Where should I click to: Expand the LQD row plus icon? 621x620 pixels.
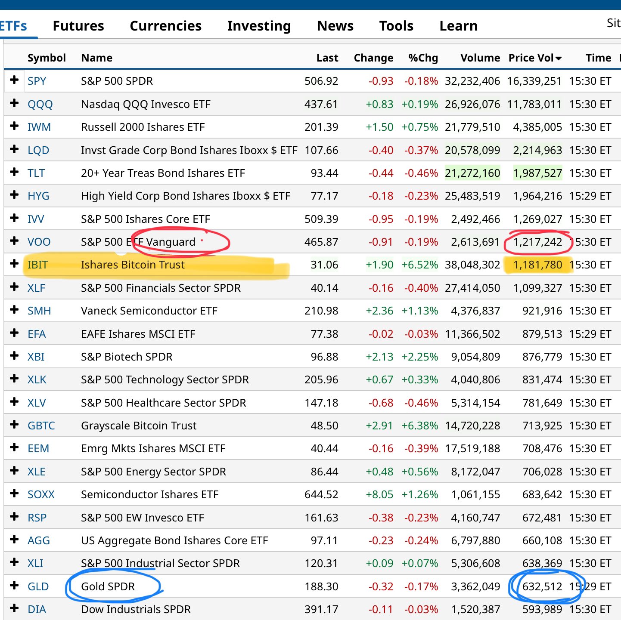coord(14,149)
